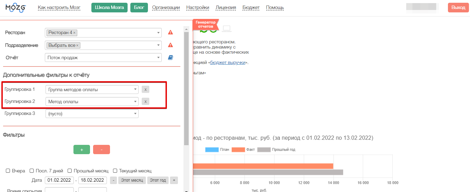
Task: Click the Генератор отчетов badge
Action: [206, 24]
